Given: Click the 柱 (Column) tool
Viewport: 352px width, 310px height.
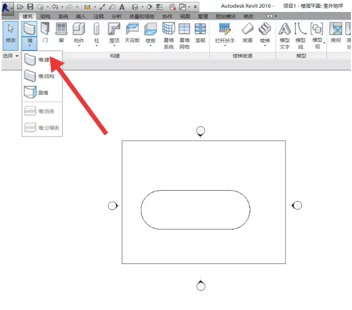Looking at the screenshot, I should click(97, 32).
